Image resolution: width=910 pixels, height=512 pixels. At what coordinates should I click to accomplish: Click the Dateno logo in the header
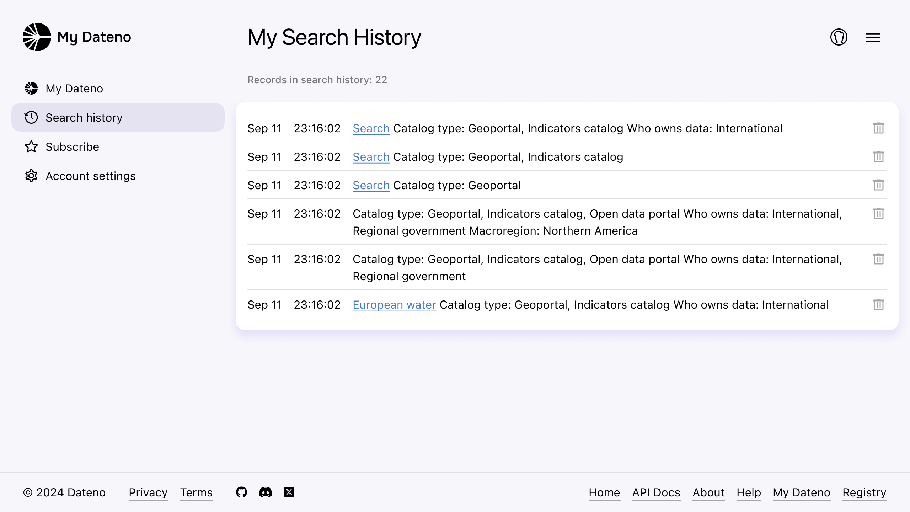37,37
